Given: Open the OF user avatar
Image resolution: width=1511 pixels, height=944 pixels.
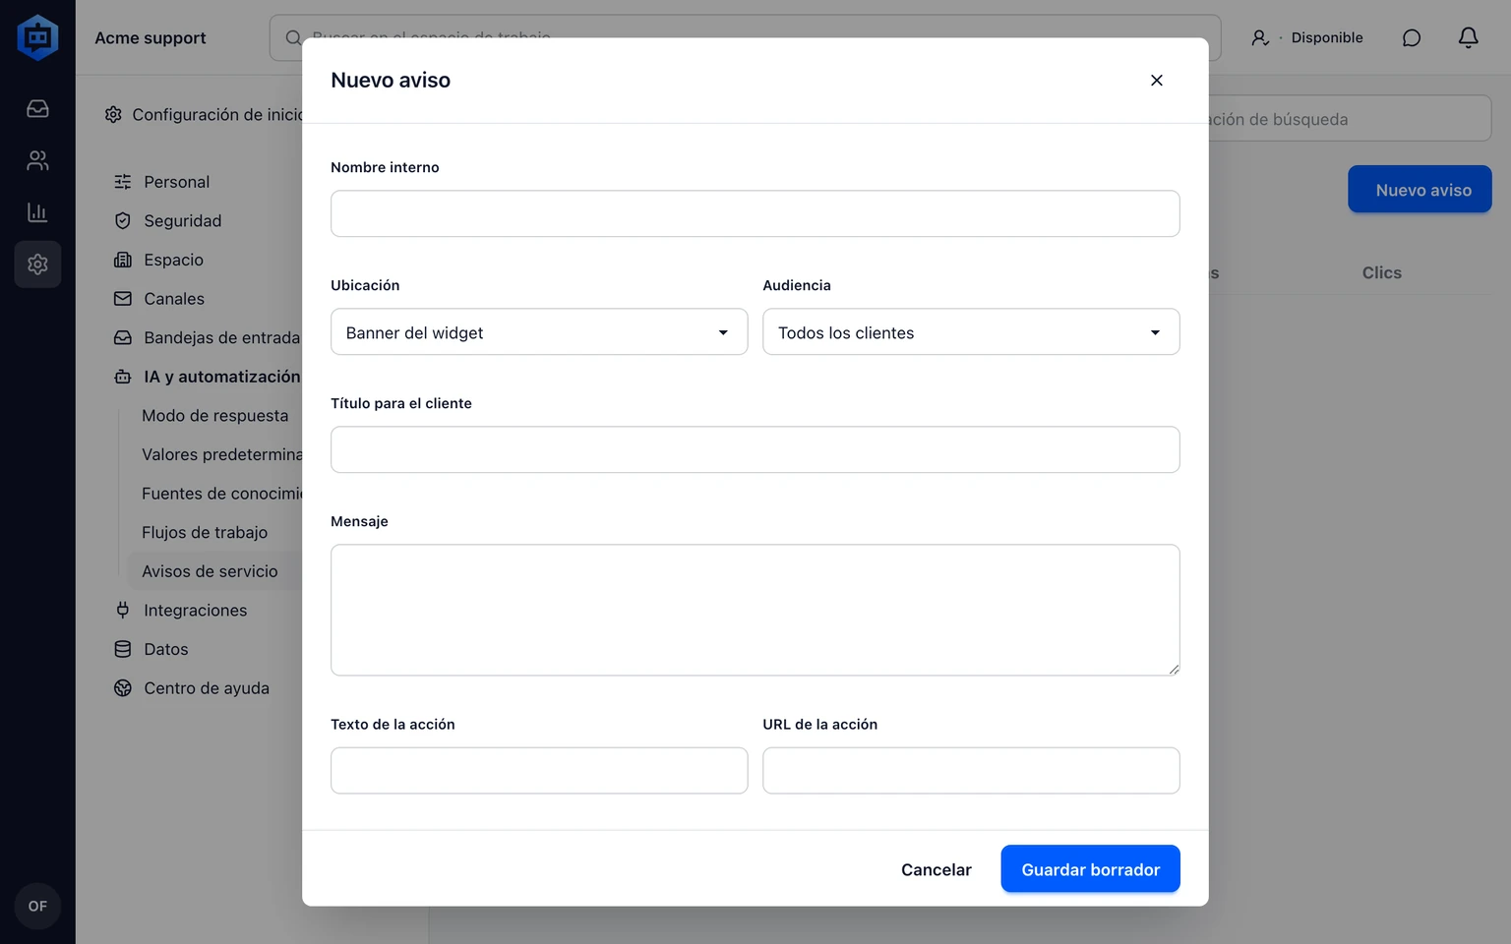Looking at the screenshot, I should coord(37,907).
